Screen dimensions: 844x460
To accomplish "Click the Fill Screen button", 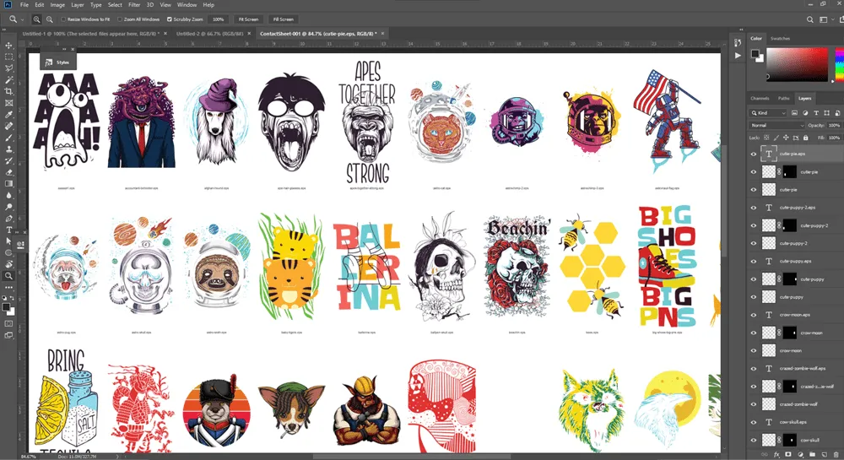I will [x=283, y=19].
